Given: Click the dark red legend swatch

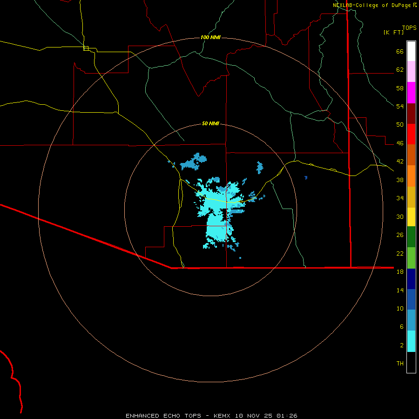Looking at the screenshot, I should coord(411,113).
